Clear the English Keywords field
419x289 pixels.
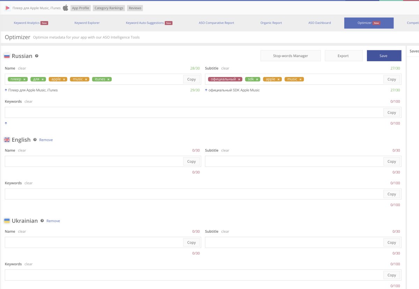(x=29, y=183)
